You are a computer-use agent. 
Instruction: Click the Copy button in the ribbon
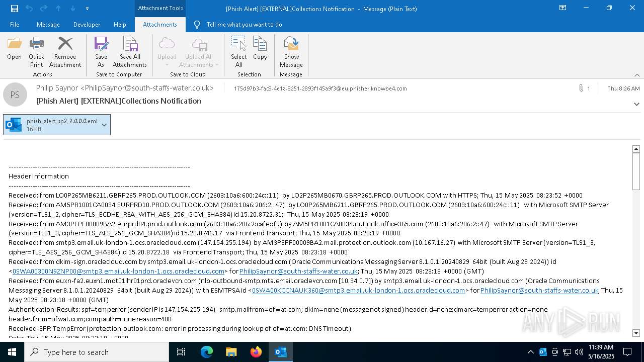click(260, 49)
